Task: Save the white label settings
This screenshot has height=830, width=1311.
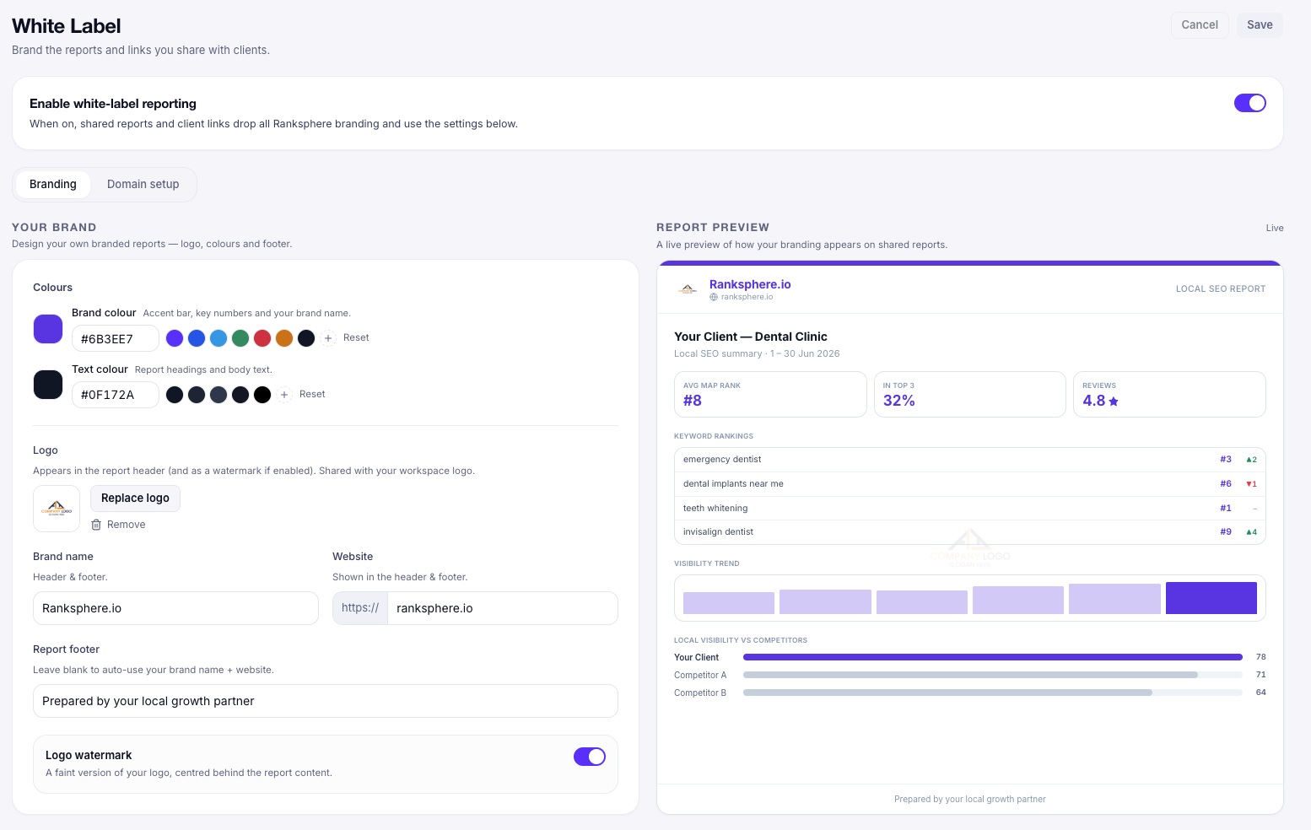Action: (1260, 25)
